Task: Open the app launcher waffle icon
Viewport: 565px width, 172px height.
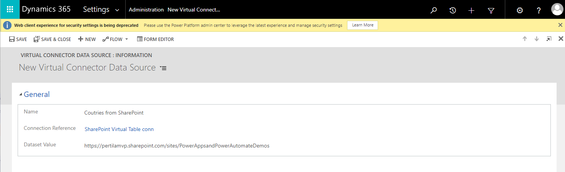Action: point(10,10)
